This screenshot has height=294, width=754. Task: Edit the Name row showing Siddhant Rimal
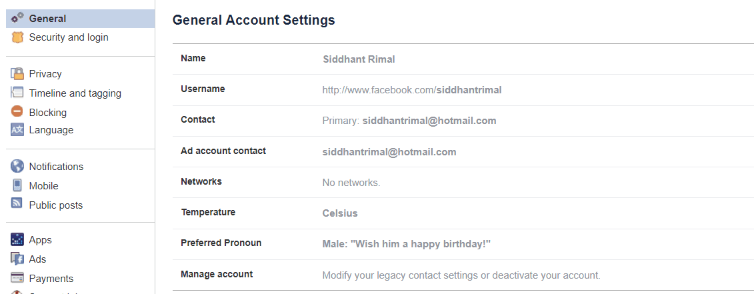[359, 59]
